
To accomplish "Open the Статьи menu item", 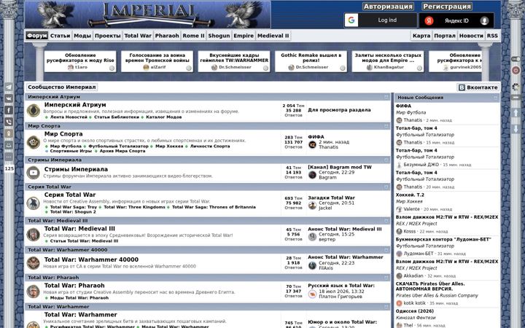I will coord(61,36).
